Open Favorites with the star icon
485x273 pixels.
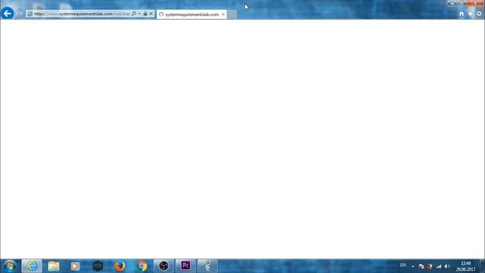[470, 14]
